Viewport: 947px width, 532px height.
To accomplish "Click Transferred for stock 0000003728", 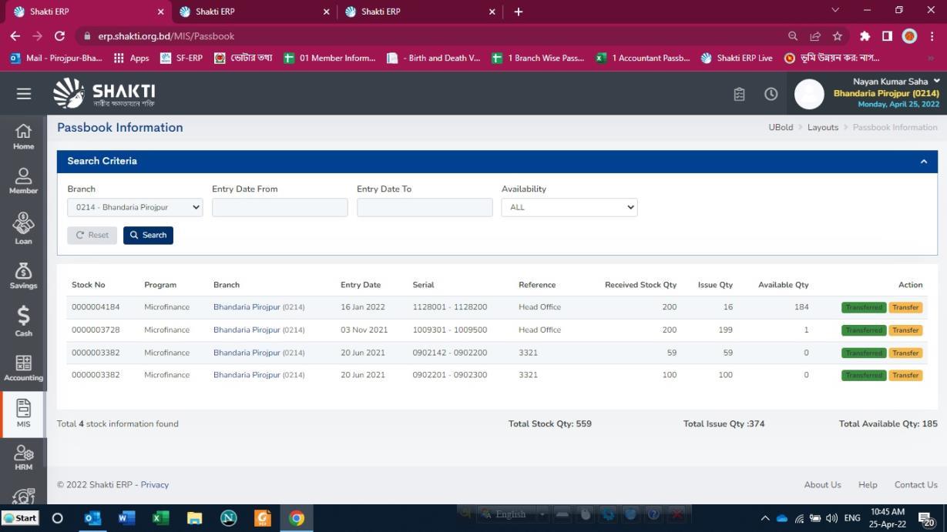I will [x=864, y=330].
